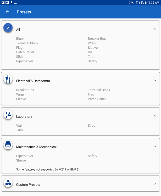This screenshot has height=196, width=161.
Task: Tap the Bluetooth status bar icon
Action: pyautogui.click(x=129, y=2)
